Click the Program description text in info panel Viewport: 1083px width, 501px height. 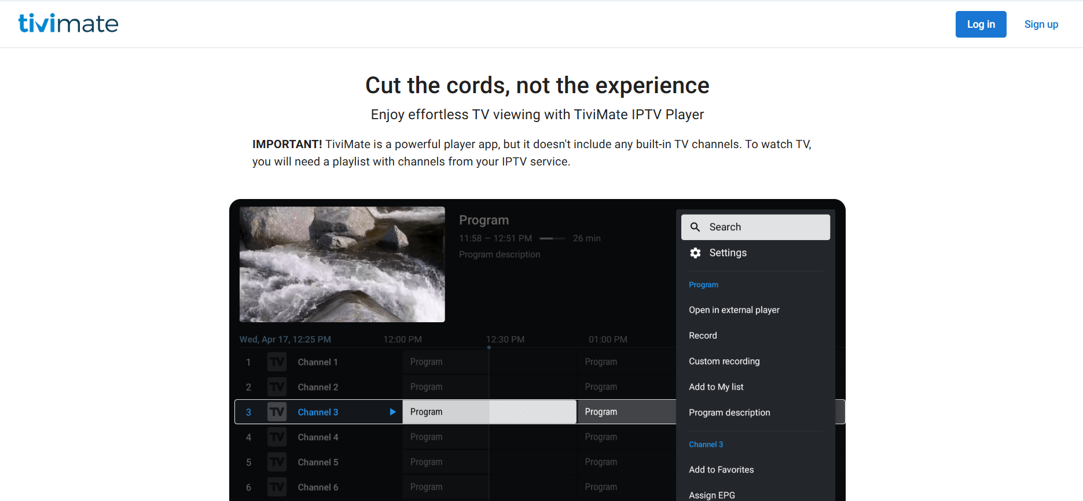[500, 255]
